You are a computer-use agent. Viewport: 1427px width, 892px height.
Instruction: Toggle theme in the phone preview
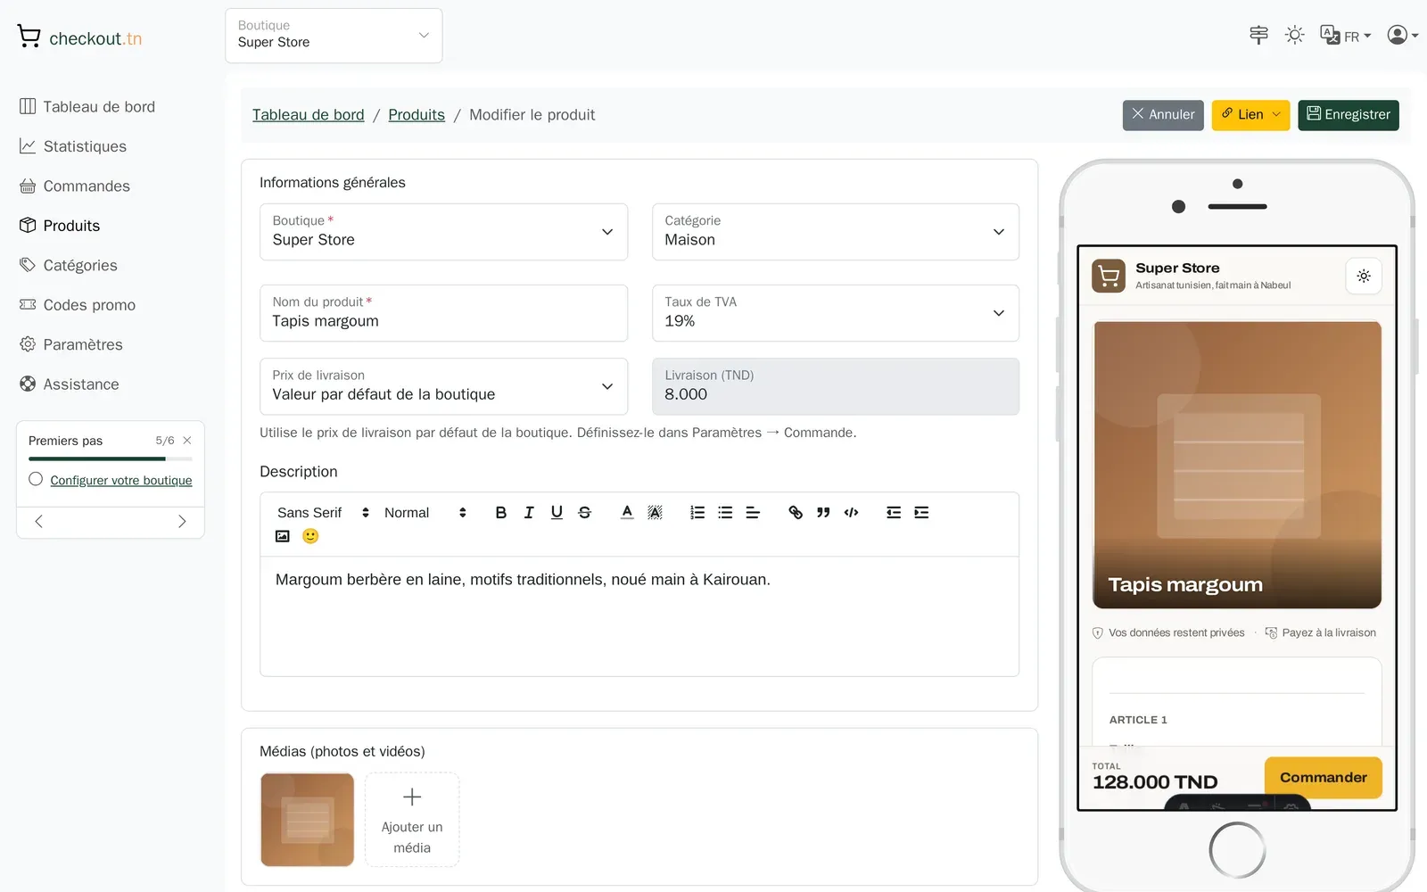click(x=1364, y=277)
